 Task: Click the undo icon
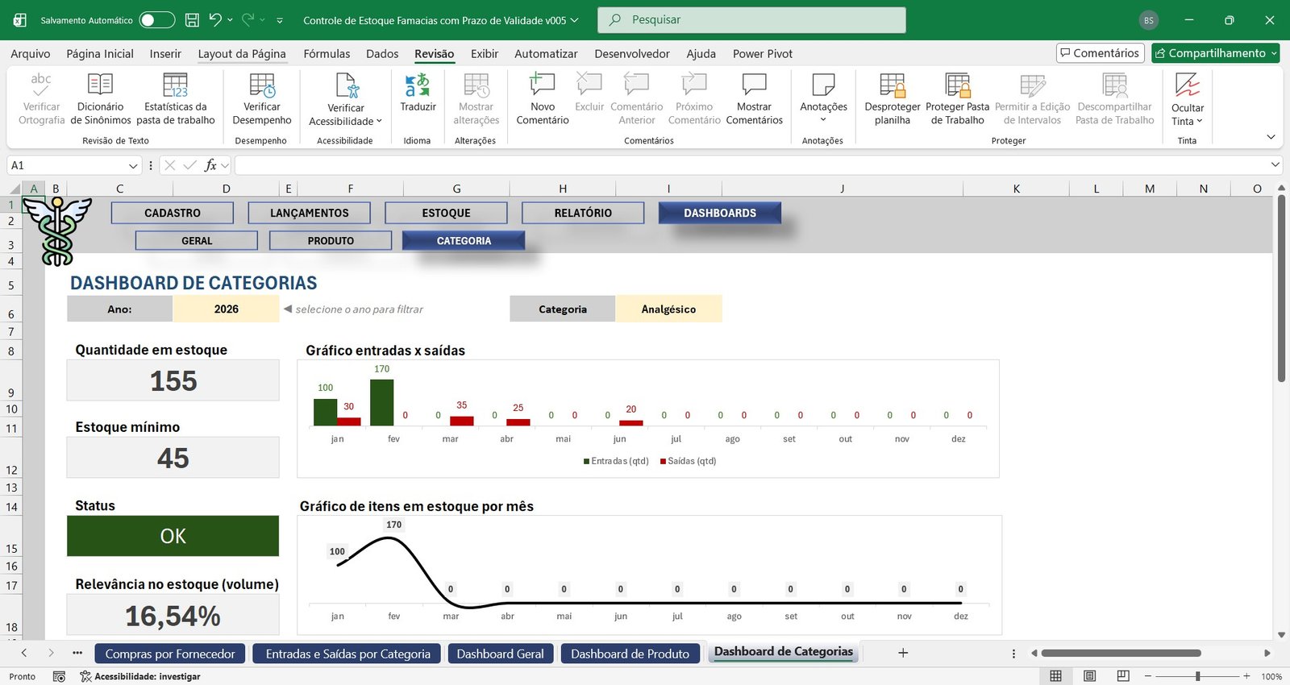pos(215,20)
